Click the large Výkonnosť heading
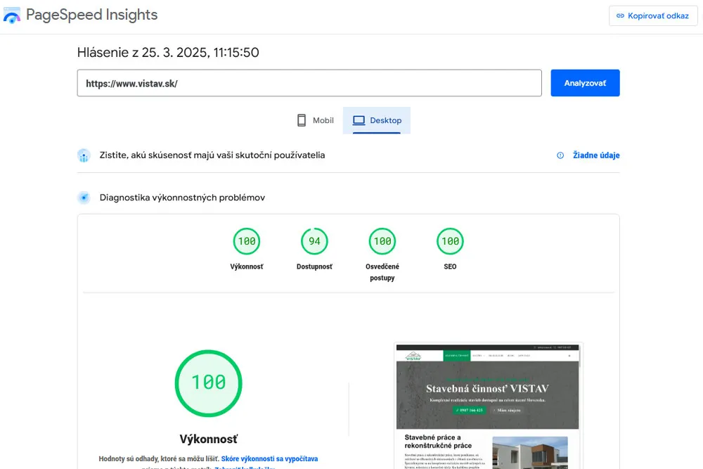 (x=209, y=439)
